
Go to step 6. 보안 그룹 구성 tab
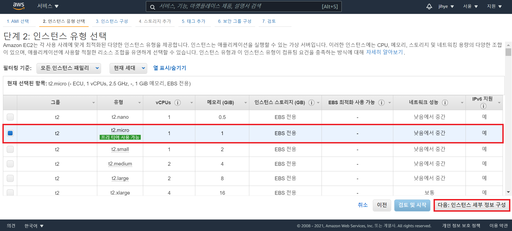click(x=235, y=21)
